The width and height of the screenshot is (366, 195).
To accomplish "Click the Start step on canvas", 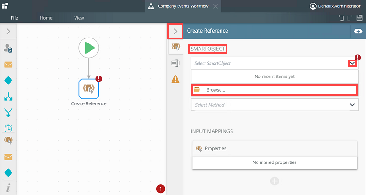I will [89, 48].
